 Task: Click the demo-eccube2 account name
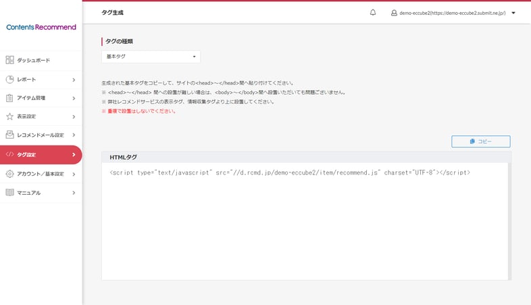[453, 13]
